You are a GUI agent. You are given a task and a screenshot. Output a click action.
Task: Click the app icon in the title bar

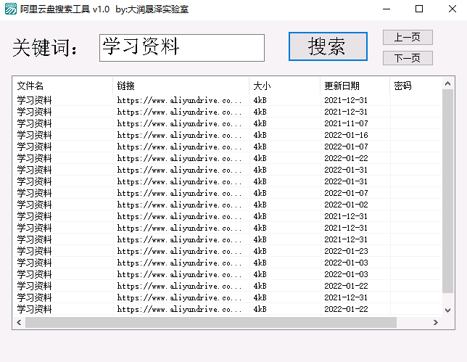(x=11, y=9)
